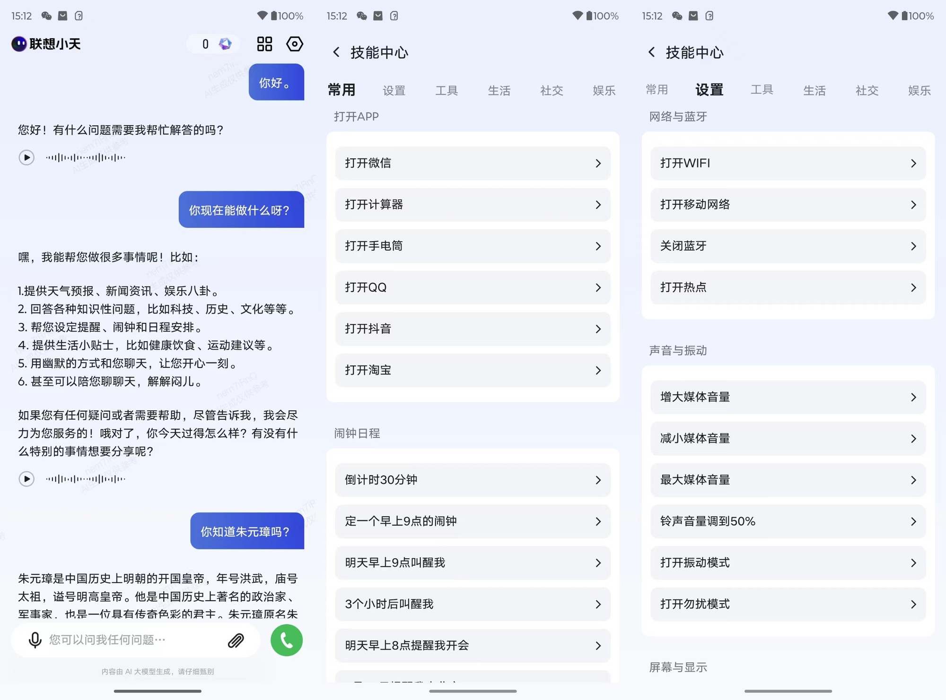Image resolution: width=946 pixels, height=700 pixels.
Task: Select 社交 tab in middle skill center
Action: tap(552, 90)
